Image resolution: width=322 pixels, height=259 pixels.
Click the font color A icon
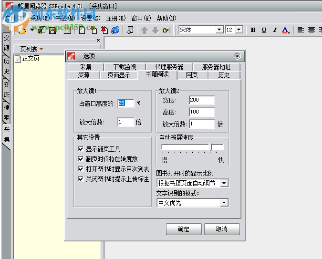[286, 30]
